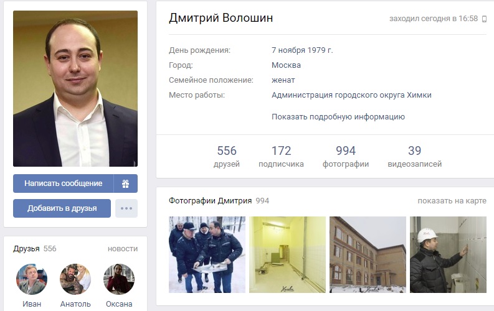Viewport: 494px width, 311px height.
Task: Open the three-dots more actions menu
Action: [126, 208]
